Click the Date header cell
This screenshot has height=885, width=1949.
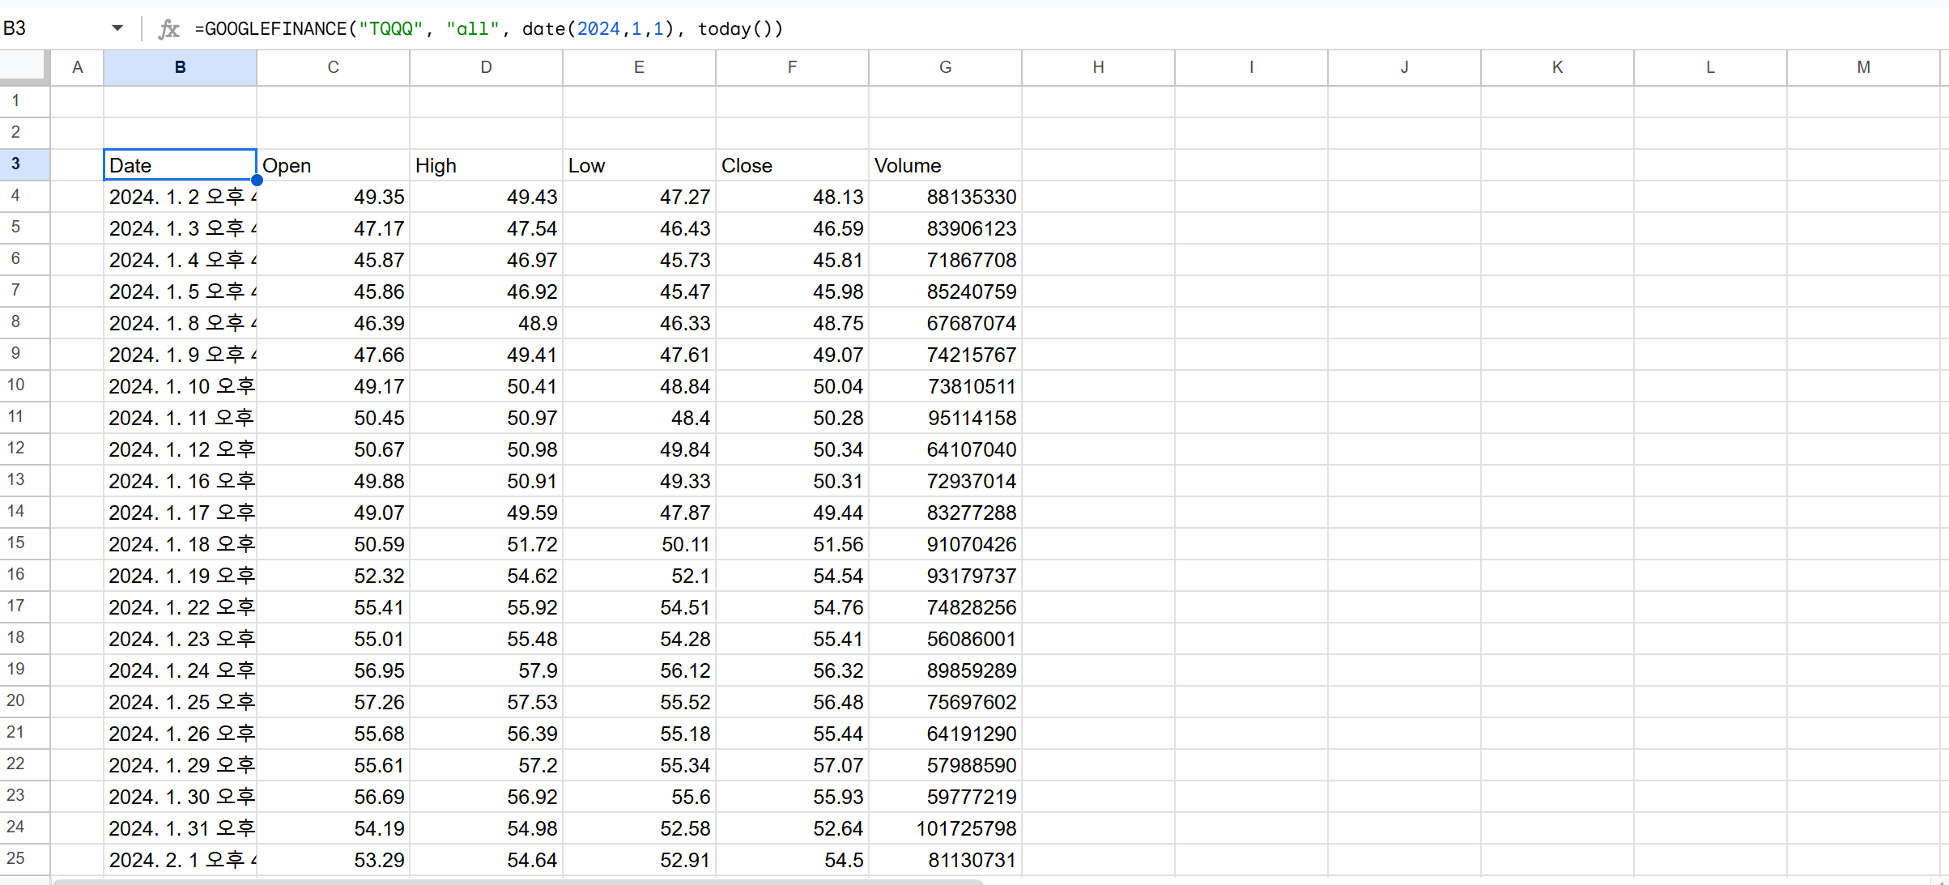(x=180, y=165)
